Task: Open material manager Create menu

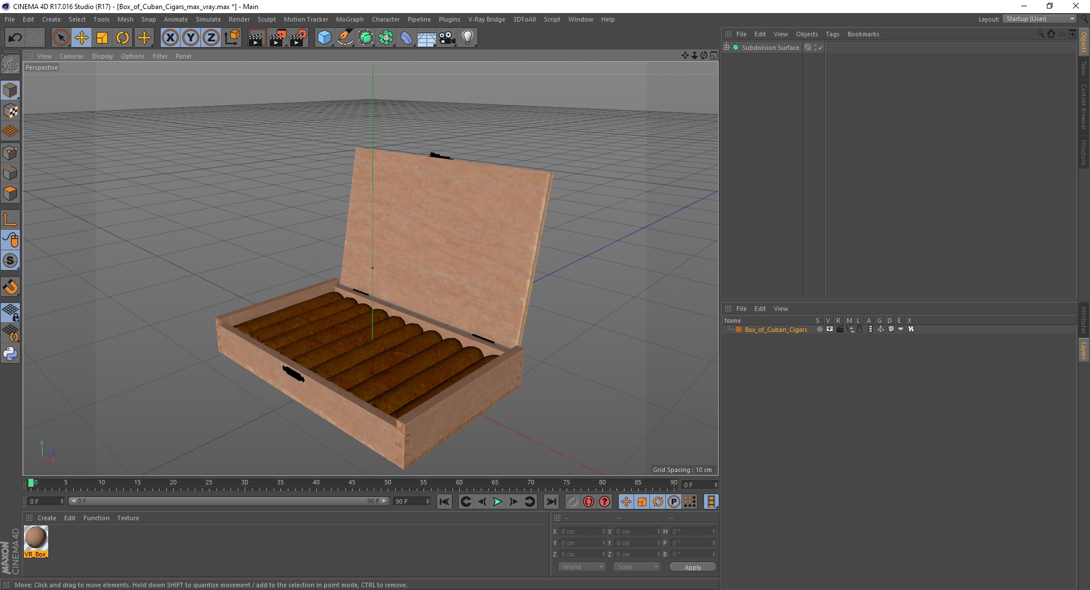Action: pyautogui.click(x=47, y=518)
